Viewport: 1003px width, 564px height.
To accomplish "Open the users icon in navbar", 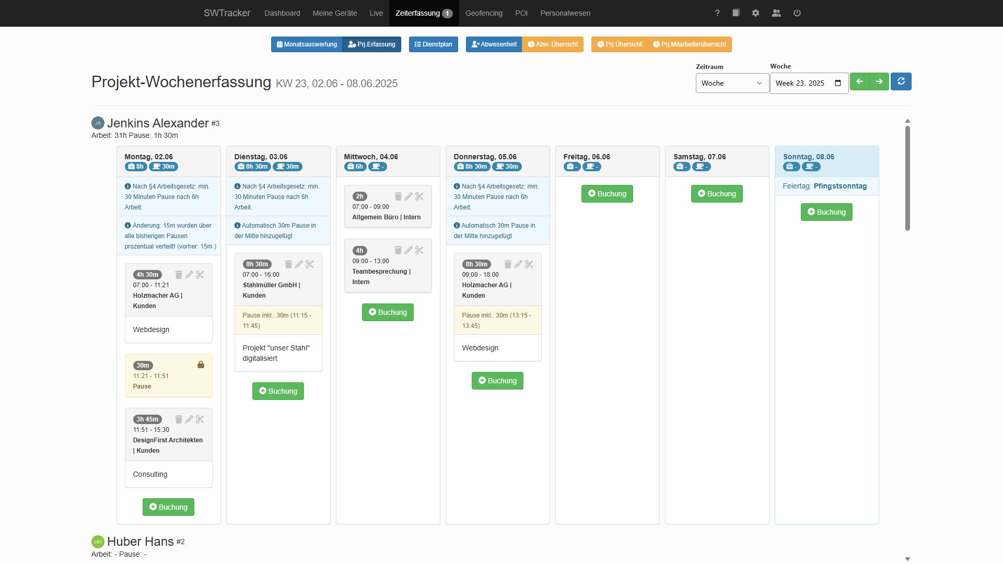I will tap(776, 13).
